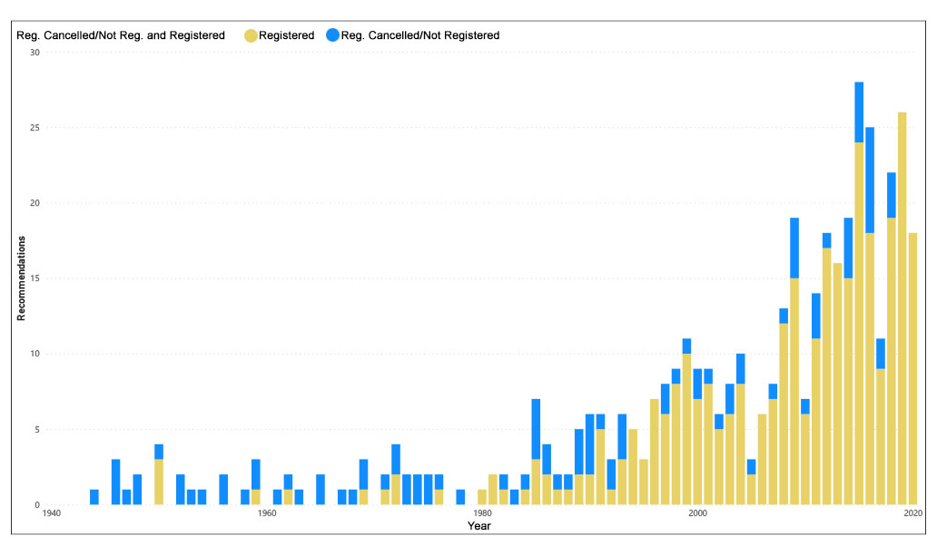Click the x-axis label 1980
Viewport: 937px width, 555px height.
point(482,513)
